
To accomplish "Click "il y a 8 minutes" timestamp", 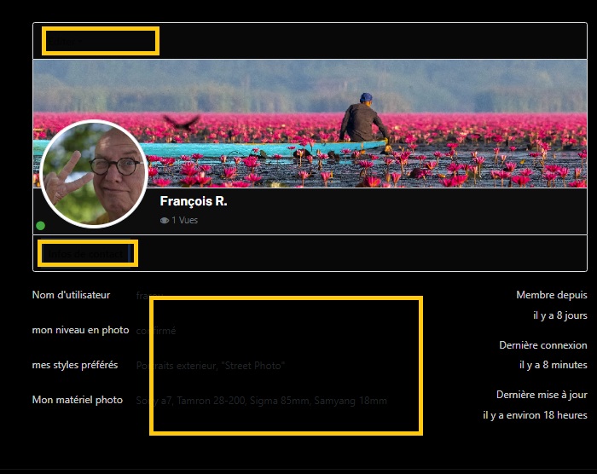I will (x=553, y=365).
